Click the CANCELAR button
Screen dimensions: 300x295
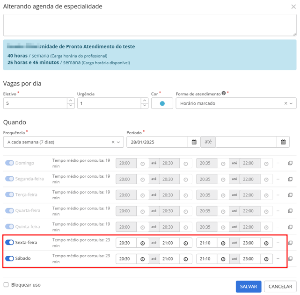pos(280,287)
